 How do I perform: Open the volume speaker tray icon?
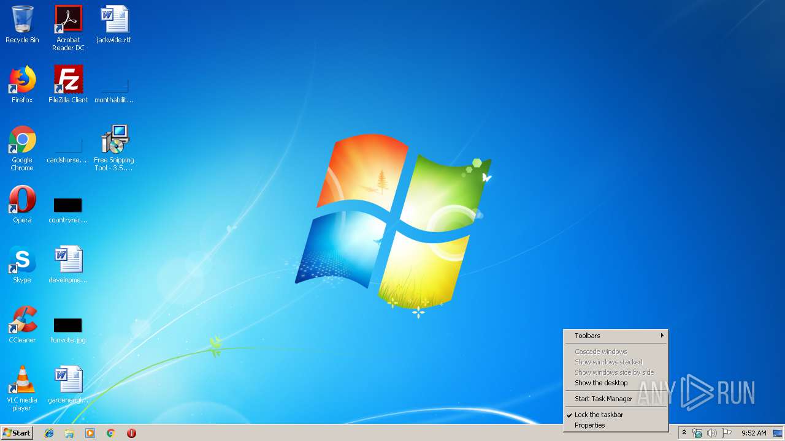[712, 433]
